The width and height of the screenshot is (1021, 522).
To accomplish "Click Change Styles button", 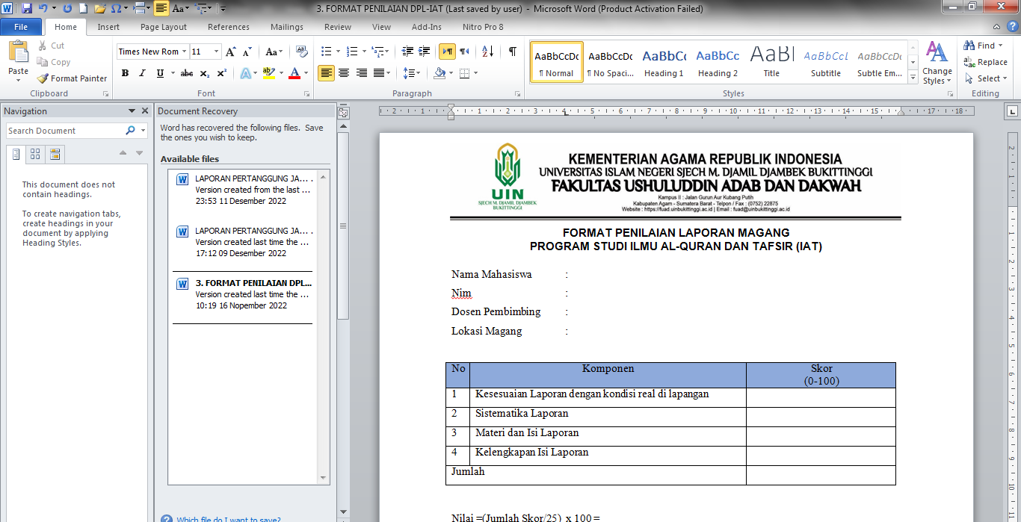I will tap(937, 62).
